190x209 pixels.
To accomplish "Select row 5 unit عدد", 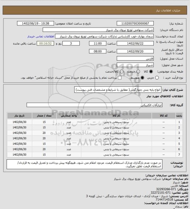I will pos(69,144).
